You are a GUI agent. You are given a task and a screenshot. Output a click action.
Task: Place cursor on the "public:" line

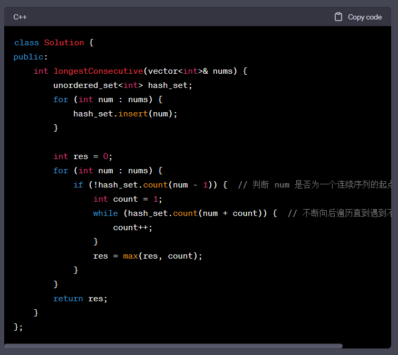31,57
